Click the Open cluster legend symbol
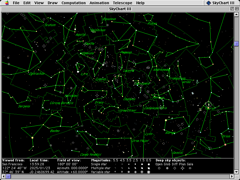 [159, 168]
